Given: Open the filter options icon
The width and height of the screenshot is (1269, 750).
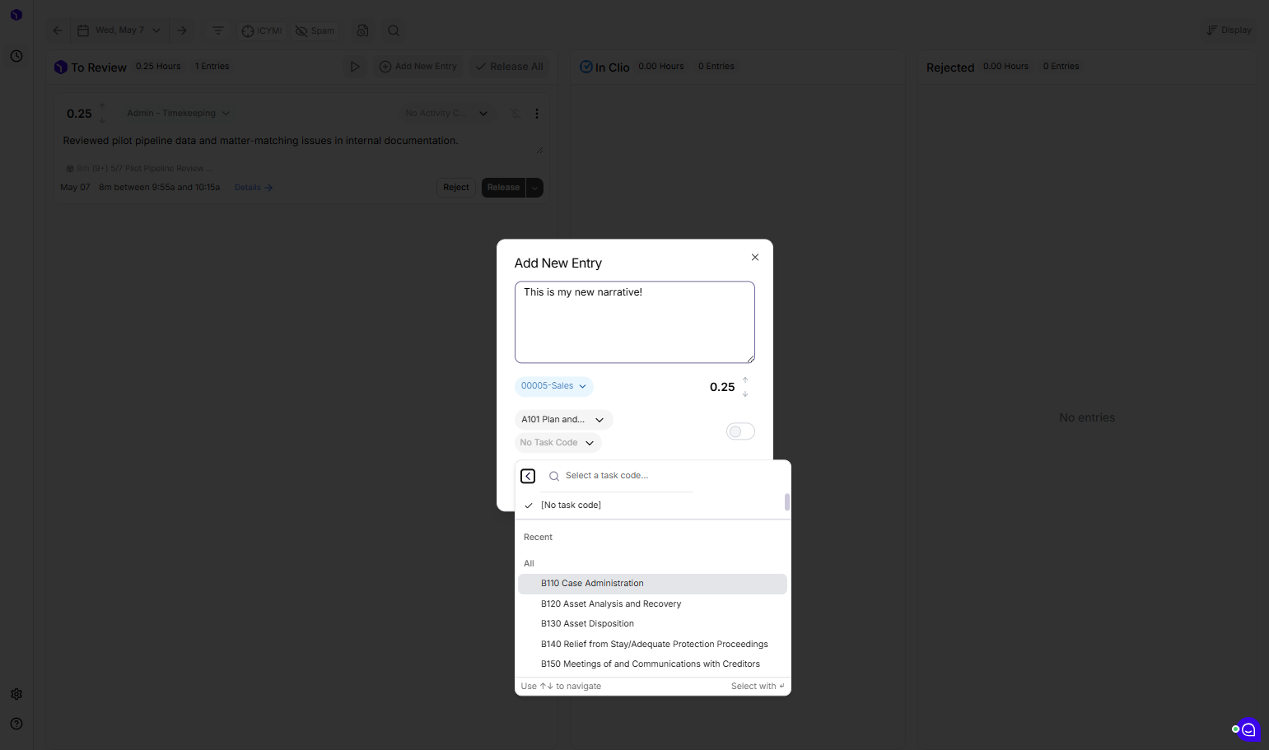Looking at the screenshot, I should click(218, 30).
